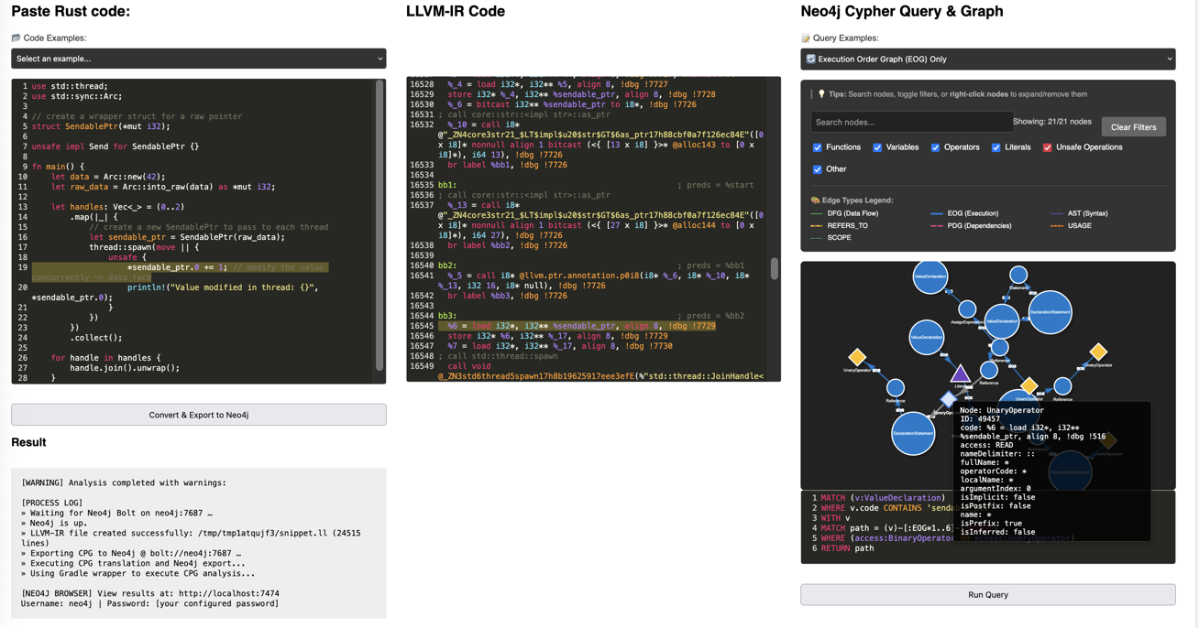Select the purple Literal triangle node
1199x628 pixels.
pyautogui.click(x=962, y=374)
